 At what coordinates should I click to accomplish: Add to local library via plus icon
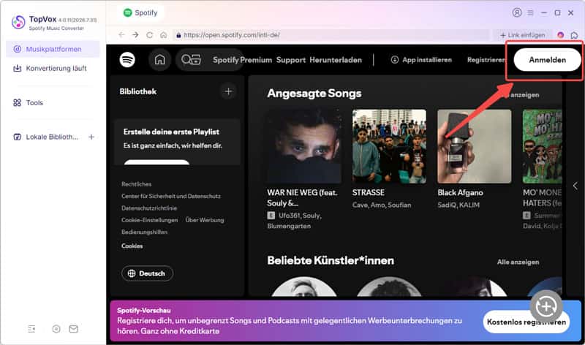coord(91,137)
